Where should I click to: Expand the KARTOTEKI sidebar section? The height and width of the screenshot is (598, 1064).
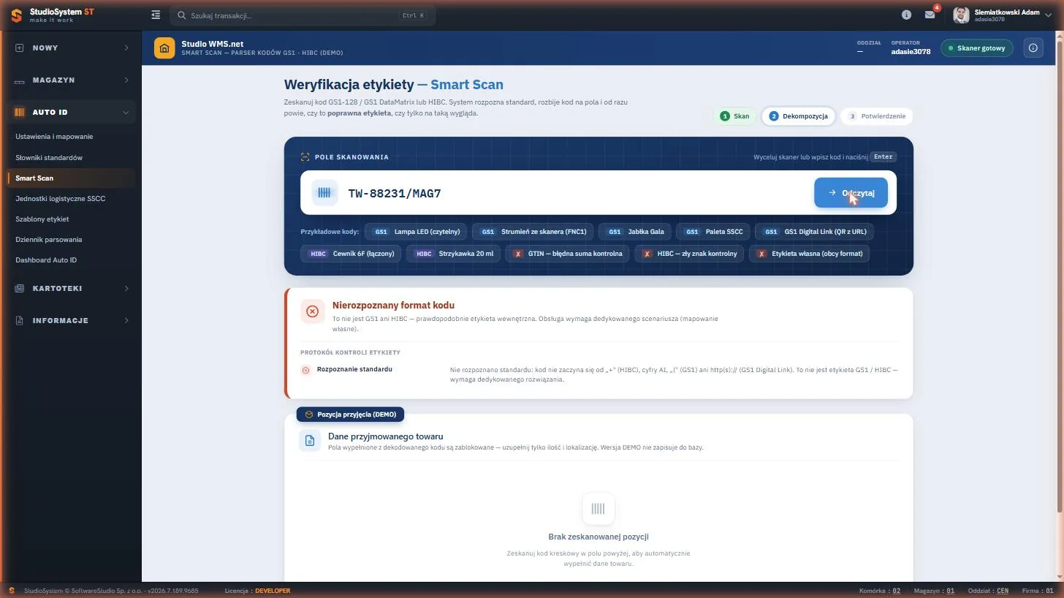point(126,288)
